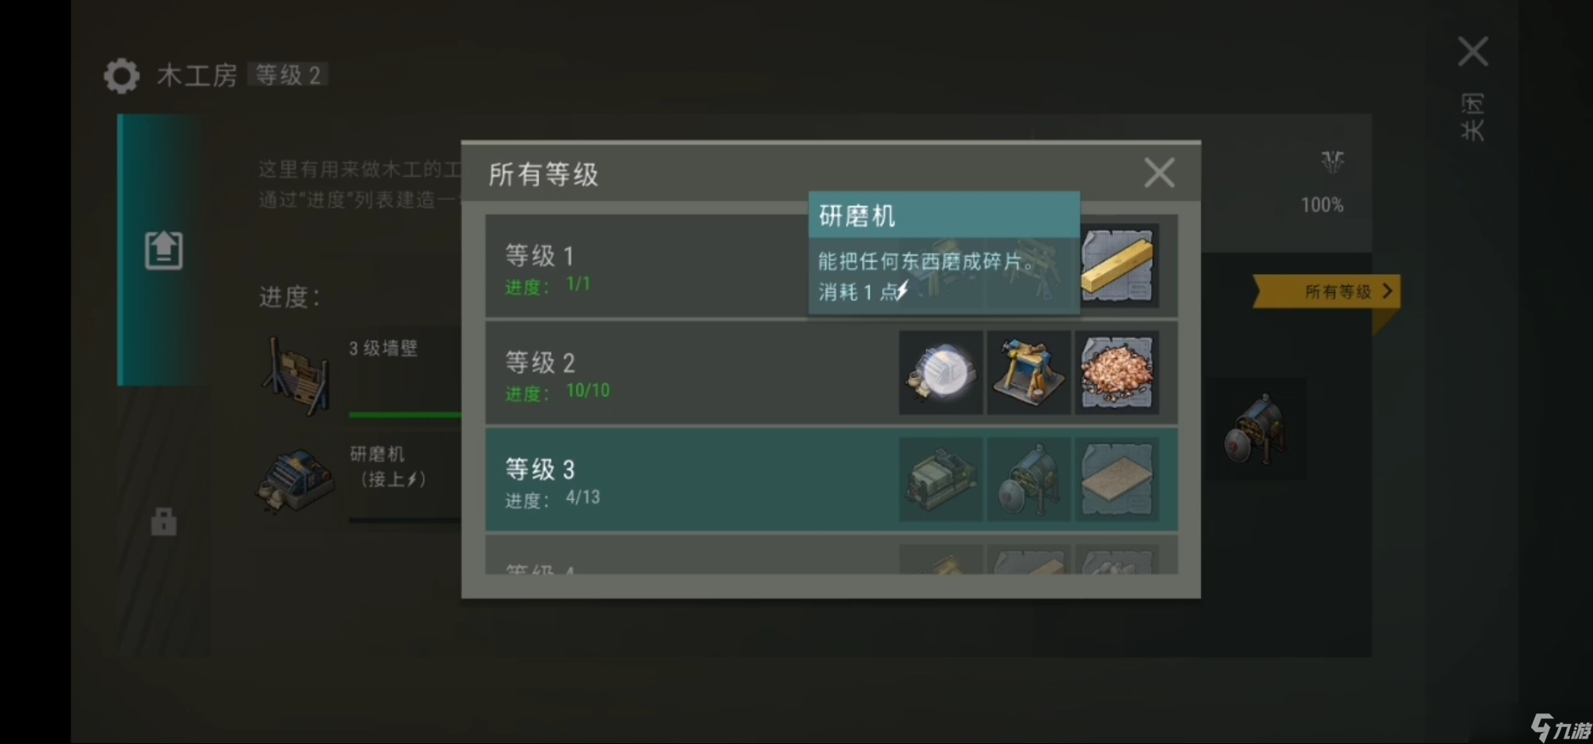Select the round barrel machine icon in Level 3
The width and height of the screenshot is (1593, 744).
pos(1028,479)
